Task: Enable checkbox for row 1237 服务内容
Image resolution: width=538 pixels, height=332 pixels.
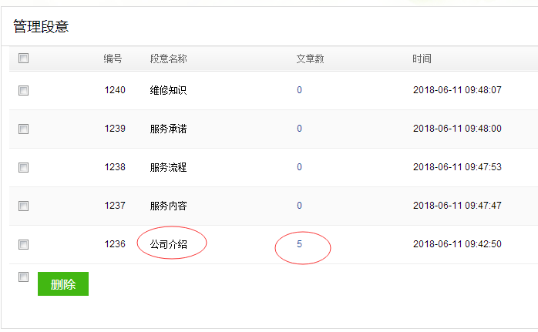Action: point(23,206)
